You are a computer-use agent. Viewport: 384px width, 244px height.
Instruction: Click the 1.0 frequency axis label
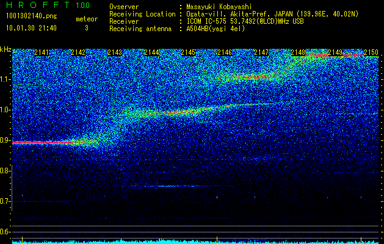[x=5, y=110]
